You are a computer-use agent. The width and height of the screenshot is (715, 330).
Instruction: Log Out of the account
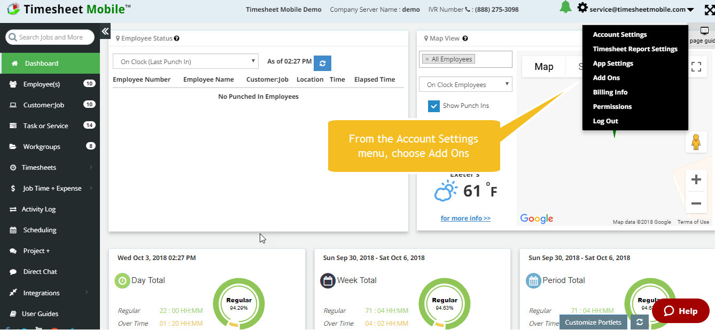coord(605,121)
